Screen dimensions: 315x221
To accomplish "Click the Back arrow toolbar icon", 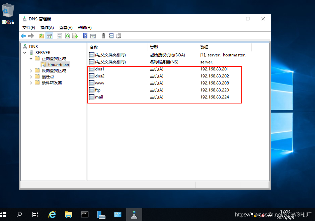I will [x=23, y=36].
